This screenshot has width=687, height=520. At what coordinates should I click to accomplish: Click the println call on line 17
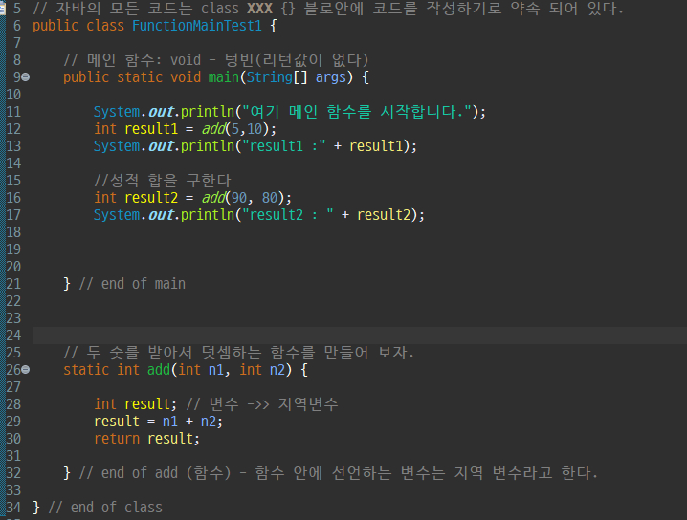pos(208,215)
